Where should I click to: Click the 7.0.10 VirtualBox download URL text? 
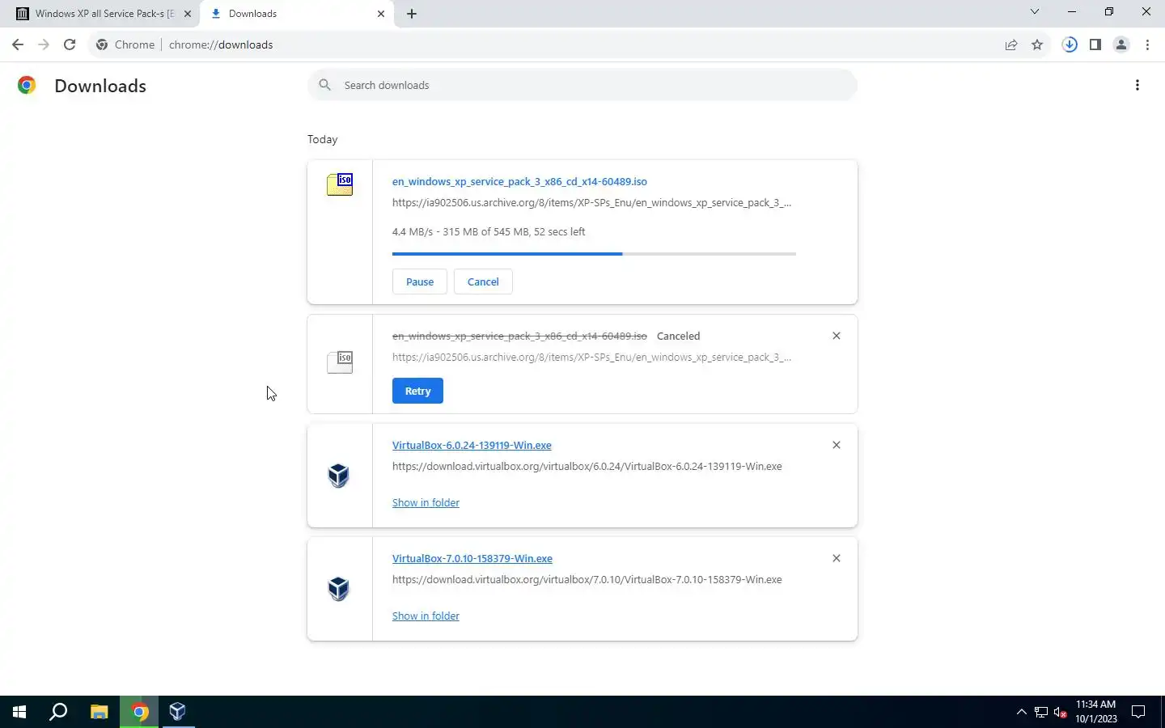point(587,579)
